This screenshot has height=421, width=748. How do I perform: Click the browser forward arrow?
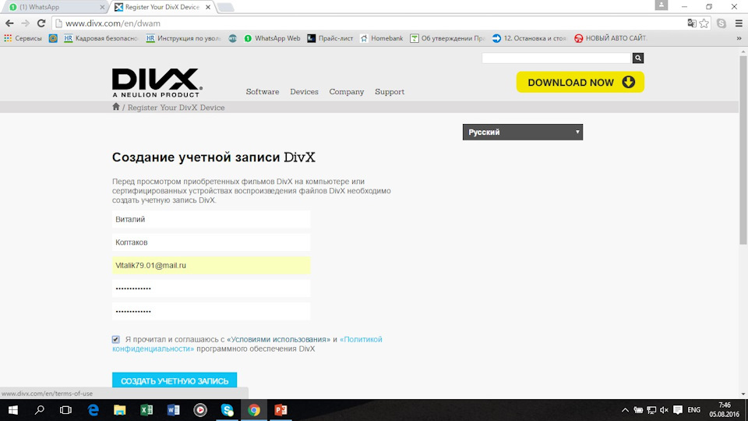click(25, 23)
